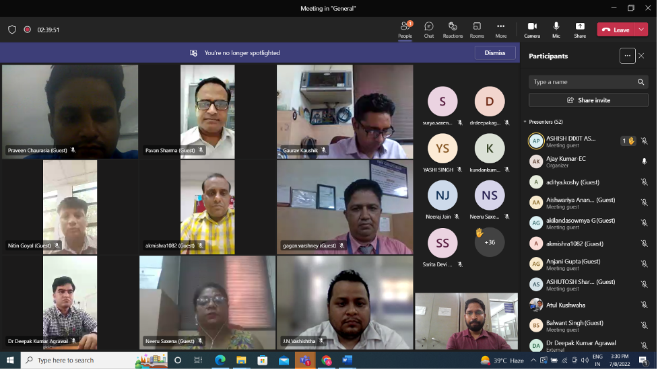
Task: Click the More actions ellipsis
Action: [x=500, y=29]
